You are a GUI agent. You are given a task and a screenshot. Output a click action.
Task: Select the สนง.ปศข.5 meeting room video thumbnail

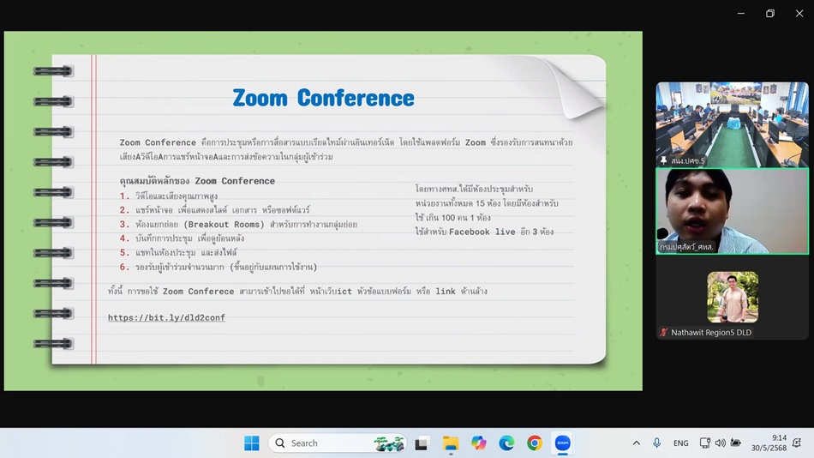(732, 124)
